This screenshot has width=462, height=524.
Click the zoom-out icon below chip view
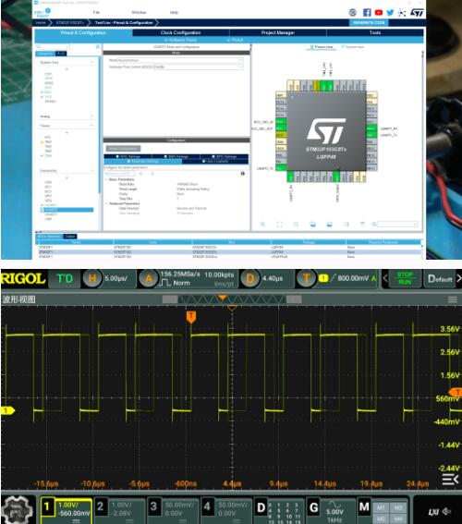(296, 224)
